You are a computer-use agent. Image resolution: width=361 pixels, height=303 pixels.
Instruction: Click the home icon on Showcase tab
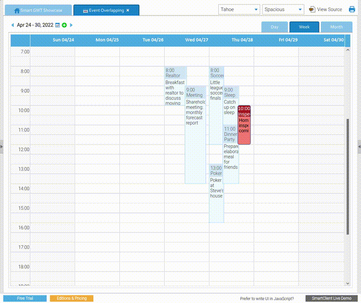click(17, 11)
